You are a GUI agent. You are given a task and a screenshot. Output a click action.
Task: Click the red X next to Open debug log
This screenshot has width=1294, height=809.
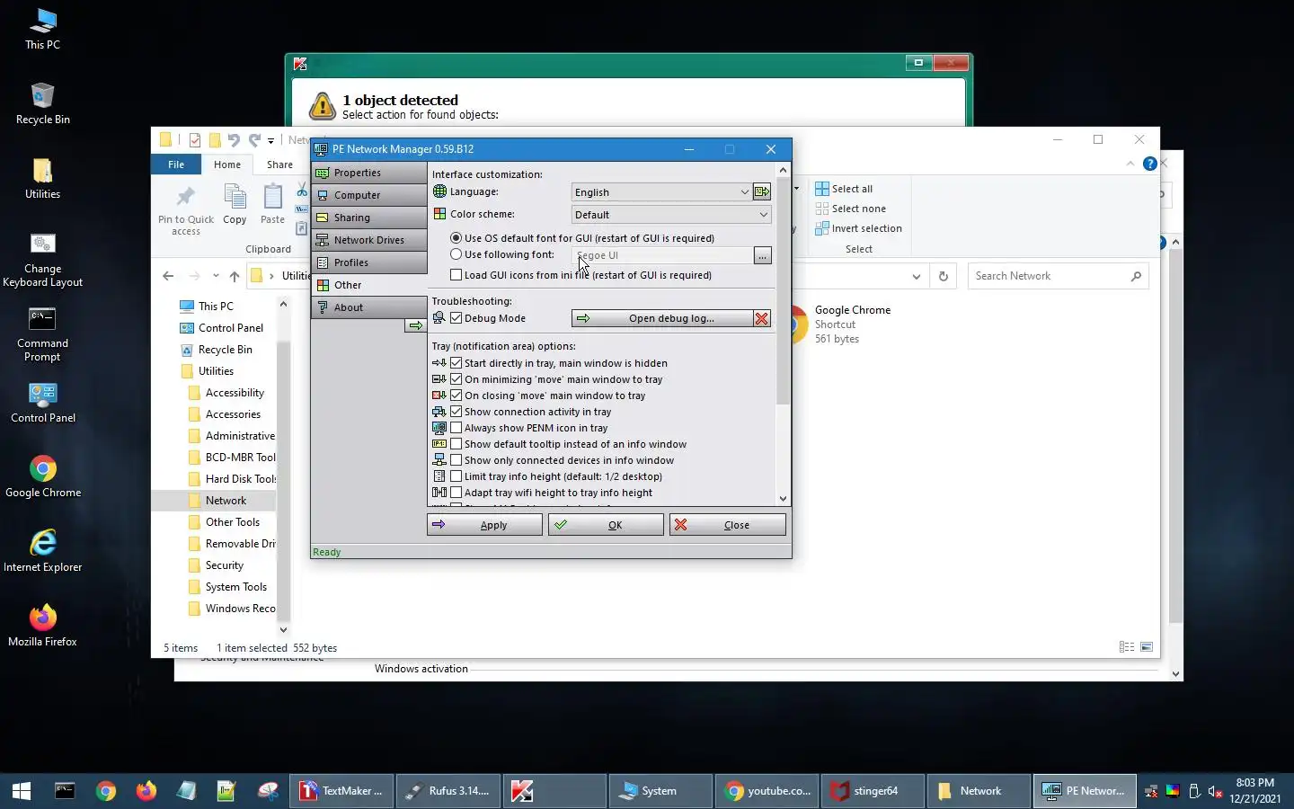click(762, 318)
